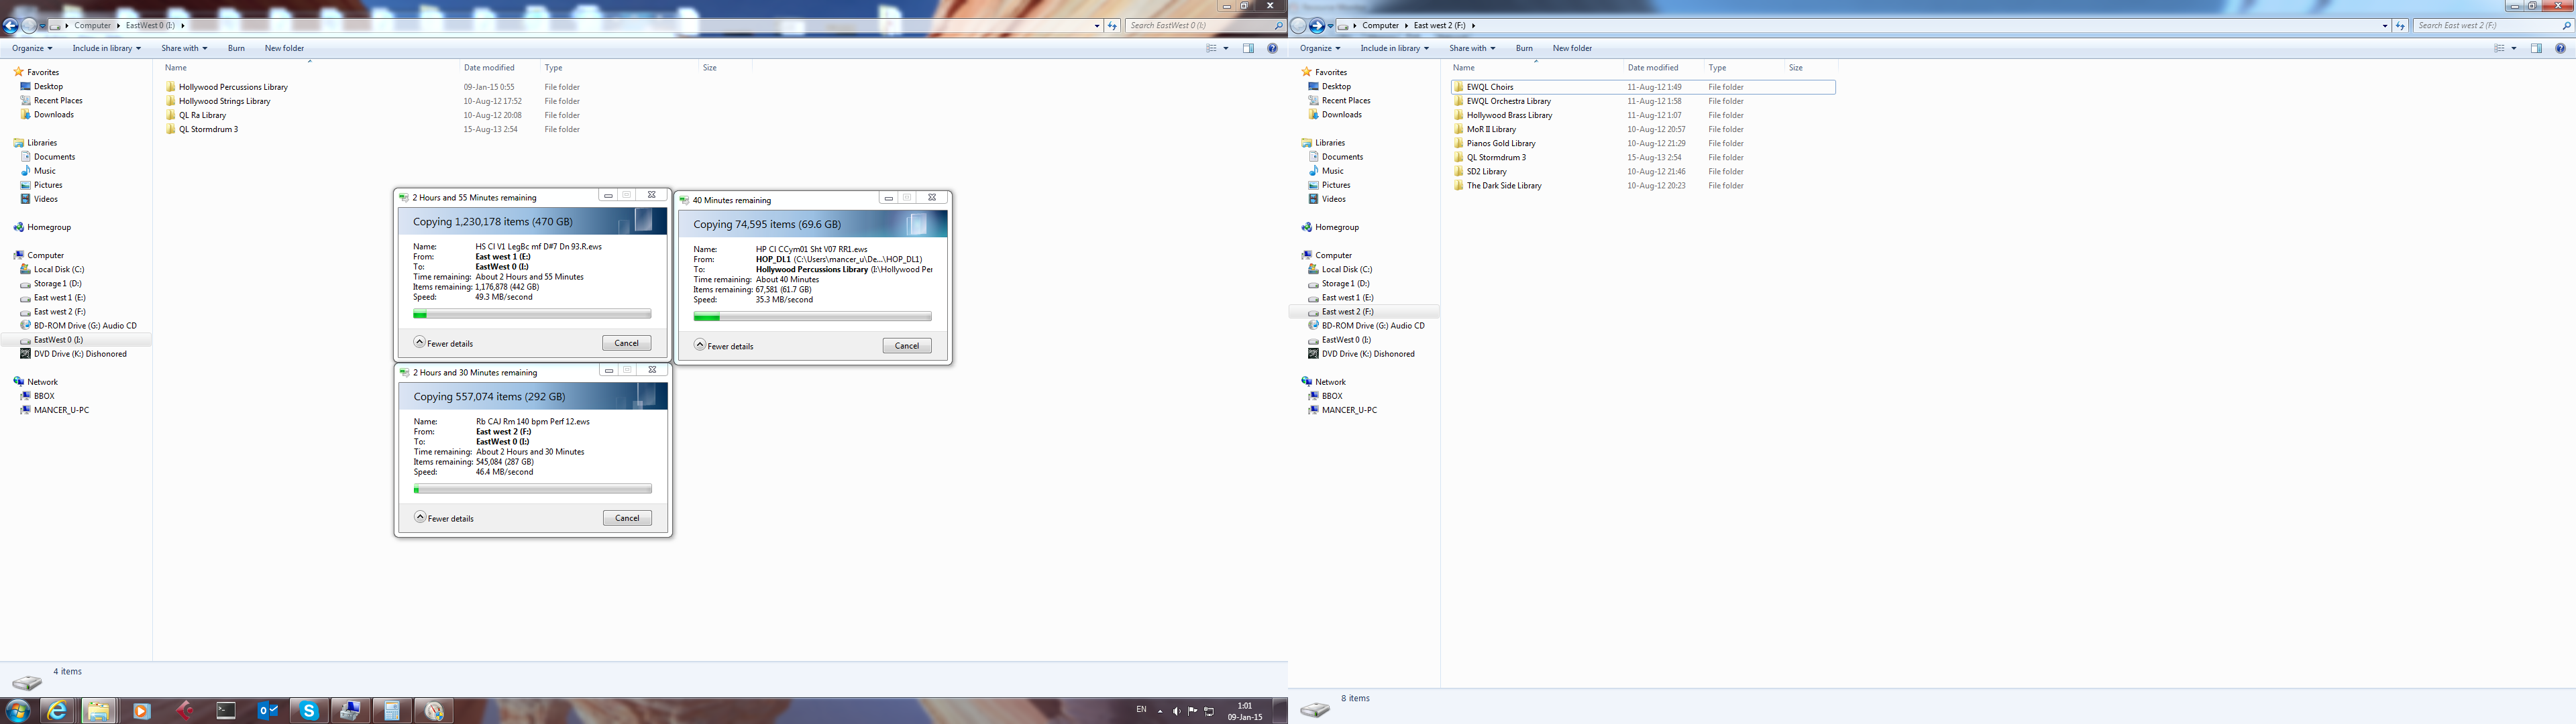Screen dimensions: 2576x724
Task: Open Calculator taskbar button
Action: pyautogui.click(x=392, y=711)
